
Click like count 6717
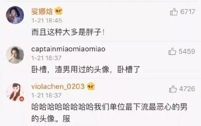tap(188, 12)
